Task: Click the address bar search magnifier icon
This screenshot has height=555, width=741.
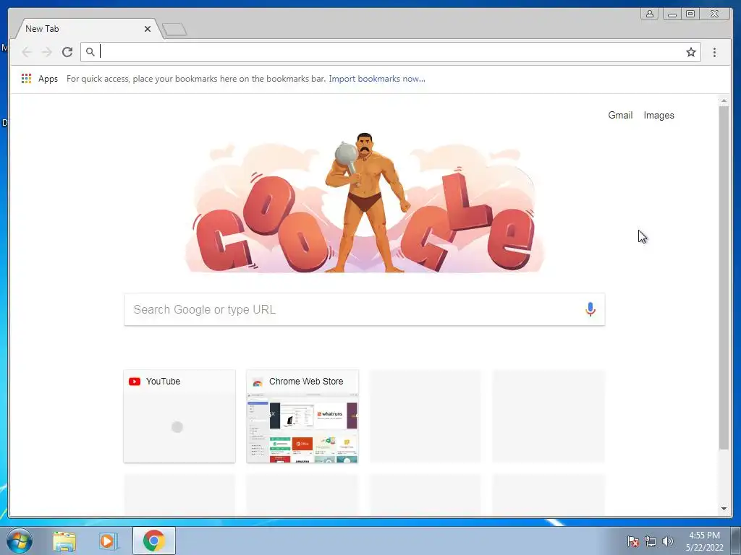Action: click(90, 52)
